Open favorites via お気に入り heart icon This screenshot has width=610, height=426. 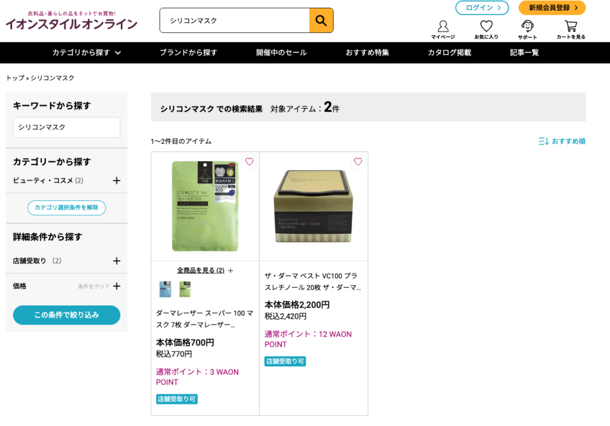[x=486, y=30]
